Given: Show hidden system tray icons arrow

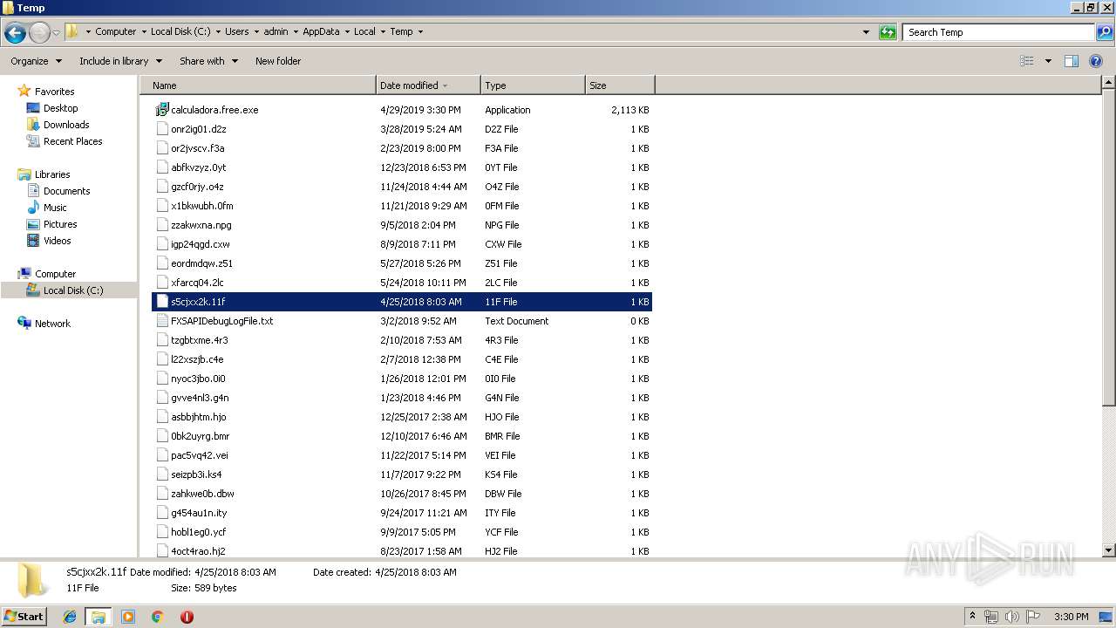Looking at the screenshot, I should coord(973,617).
